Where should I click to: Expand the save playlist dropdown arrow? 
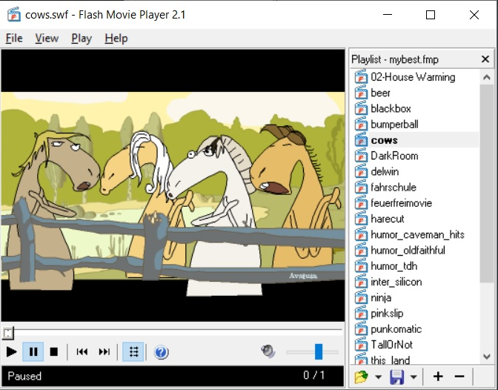point(414,377)
